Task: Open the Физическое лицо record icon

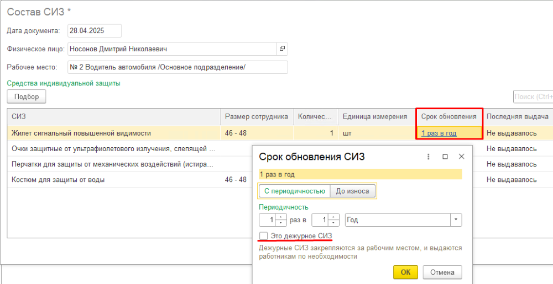Action: (x=282, y=49)
